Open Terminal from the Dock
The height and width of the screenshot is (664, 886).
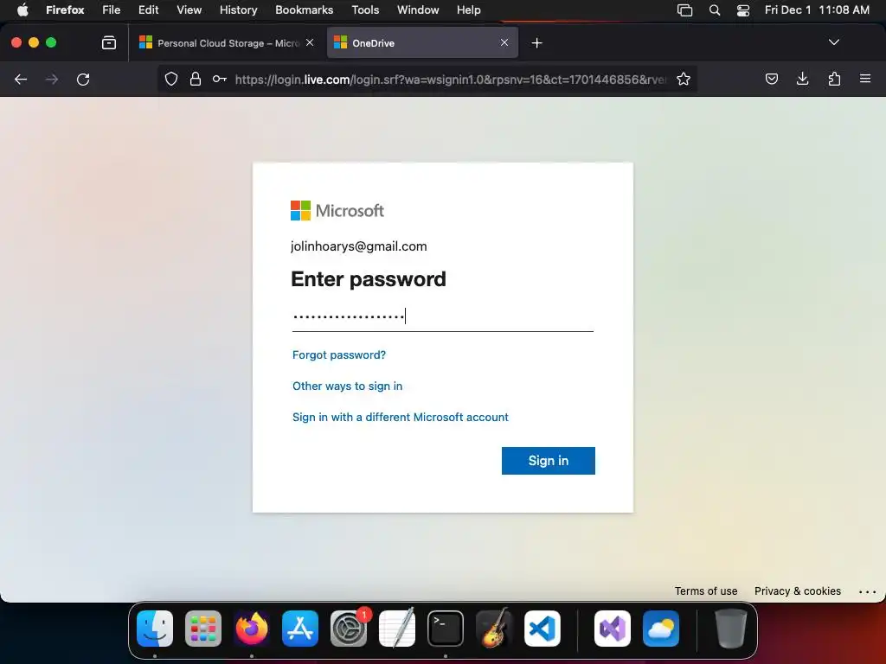click(446, 629)
